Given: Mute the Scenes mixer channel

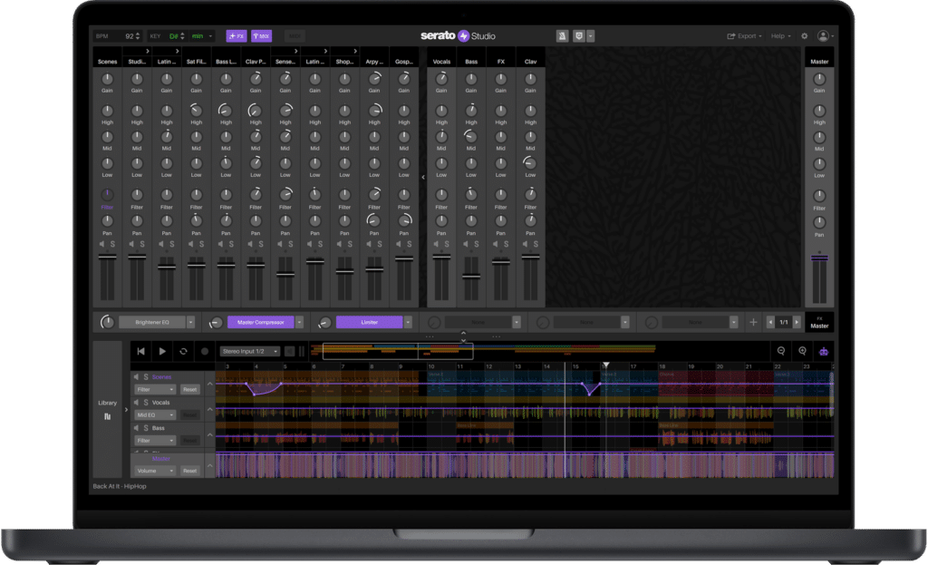Looking at the screenshot, I should click(102, 244).
